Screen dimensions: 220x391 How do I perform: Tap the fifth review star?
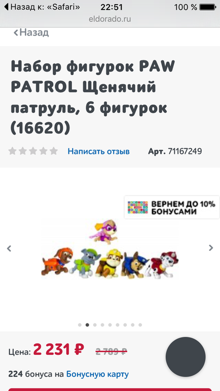(x=54, y=151)
